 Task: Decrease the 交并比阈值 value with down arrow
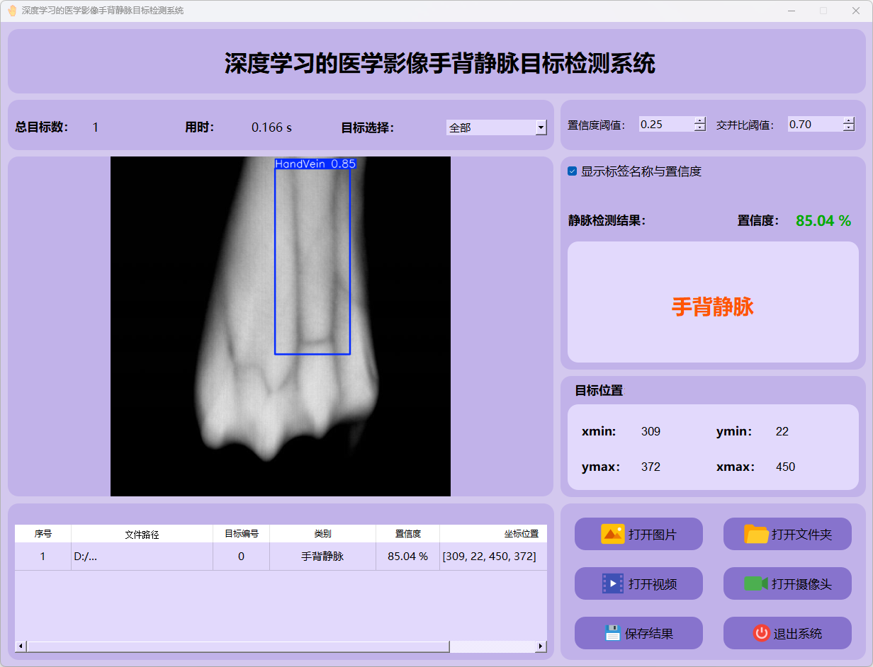point(849,128)
